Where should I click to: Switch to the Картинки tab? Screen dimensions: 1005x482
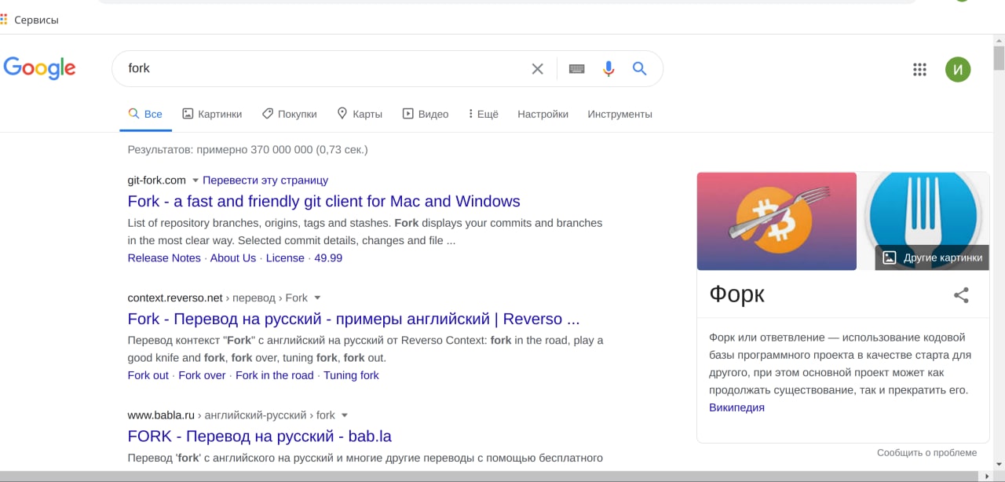coord(212,114)
